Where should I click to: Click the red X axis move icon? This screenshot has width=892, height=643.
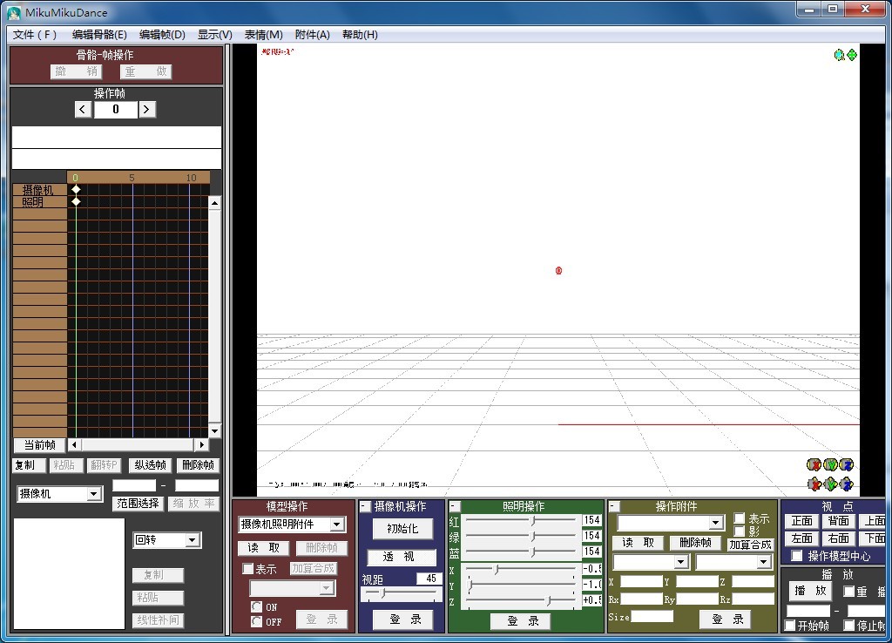(814, 484)
